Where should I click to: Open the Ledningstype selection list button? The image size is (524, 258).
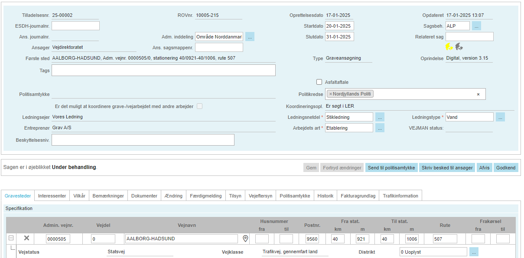pyautogui.click(x=500, y=117)
